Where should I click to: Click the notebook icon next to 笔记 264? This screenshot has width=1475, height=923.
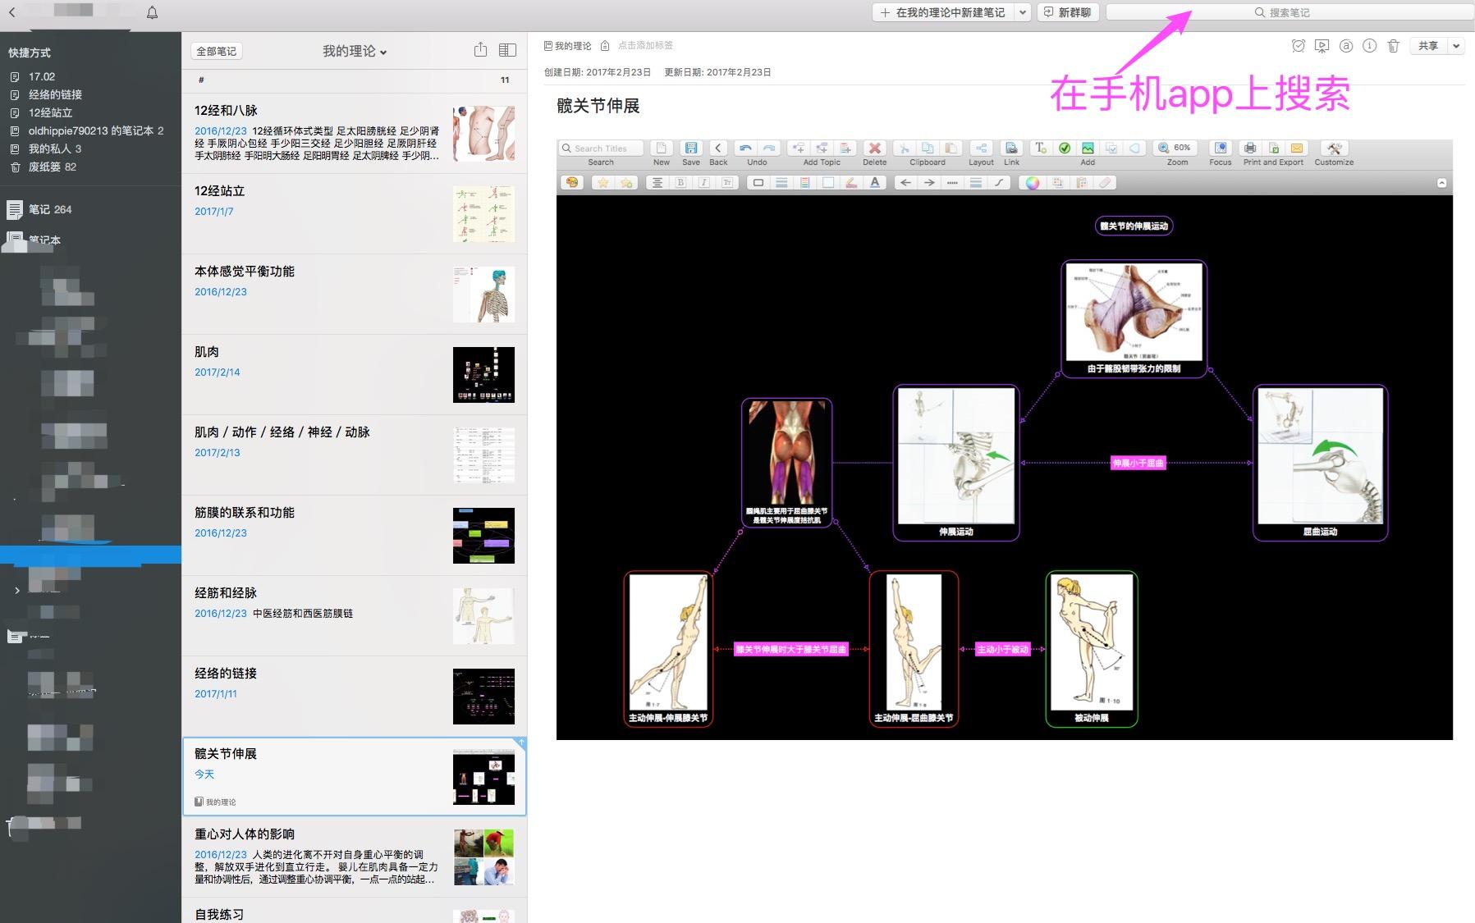pos(14,210)
